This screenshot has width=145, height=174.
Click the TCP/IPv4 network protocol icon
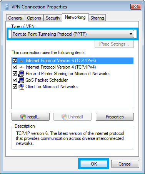(x=21, y=67)
